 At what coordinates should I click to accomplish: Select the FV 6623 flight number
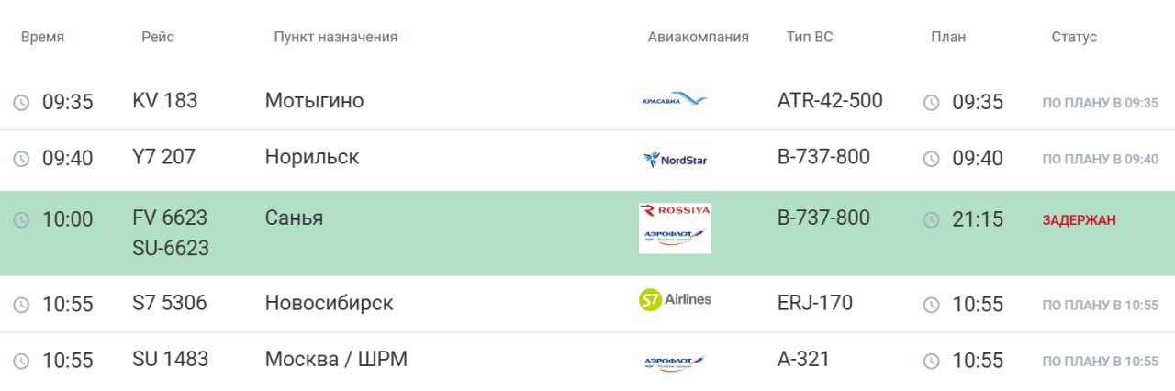(x=170, y=218)
